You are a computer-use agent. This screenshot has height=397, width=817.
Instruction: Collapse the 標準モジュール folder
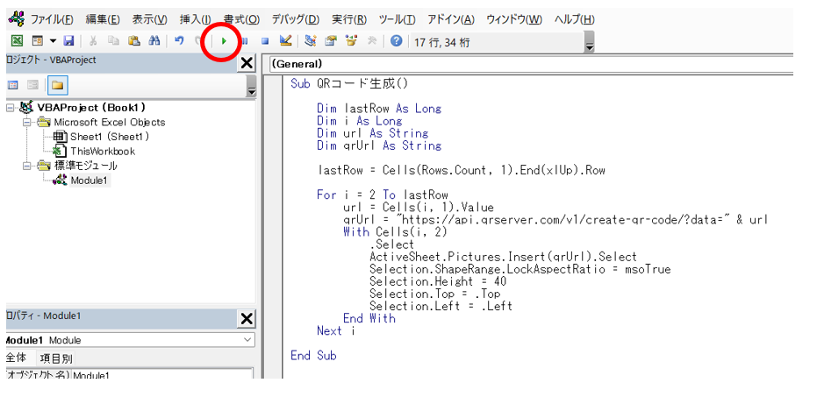pyautogui.click(x=26, y=166)
